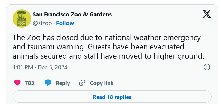Click the X logo in the tweet corner
The height and width of the screenshot is (104, 221).
[x=207, y=14]
